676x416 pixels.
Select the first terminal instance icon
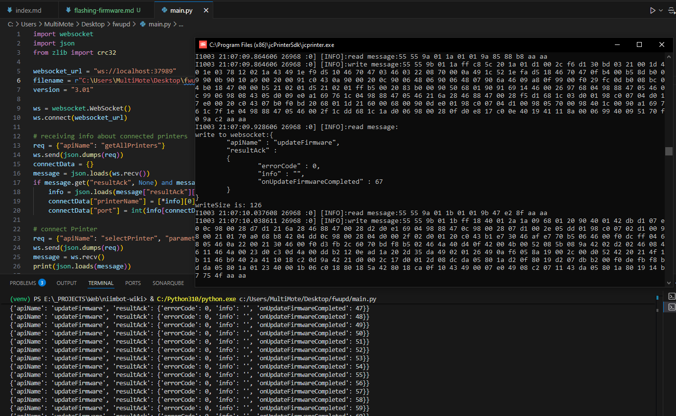[672, 296]
